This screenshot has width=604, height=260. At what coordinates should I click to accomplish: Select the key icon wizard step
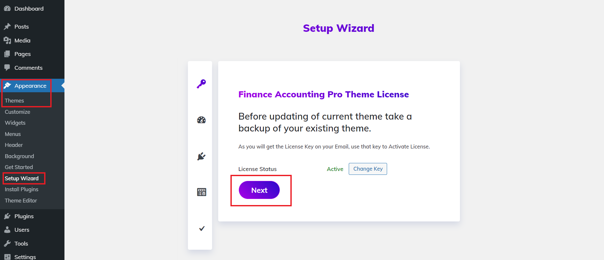tap(200, 84)
